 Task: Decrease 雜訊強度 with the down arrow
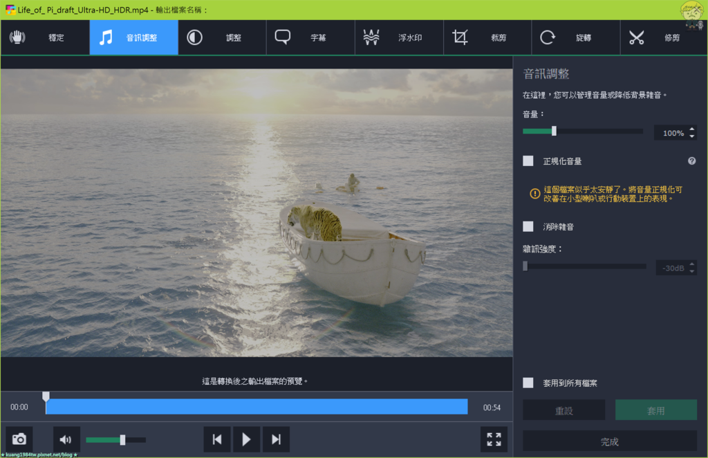pos(691,271)
